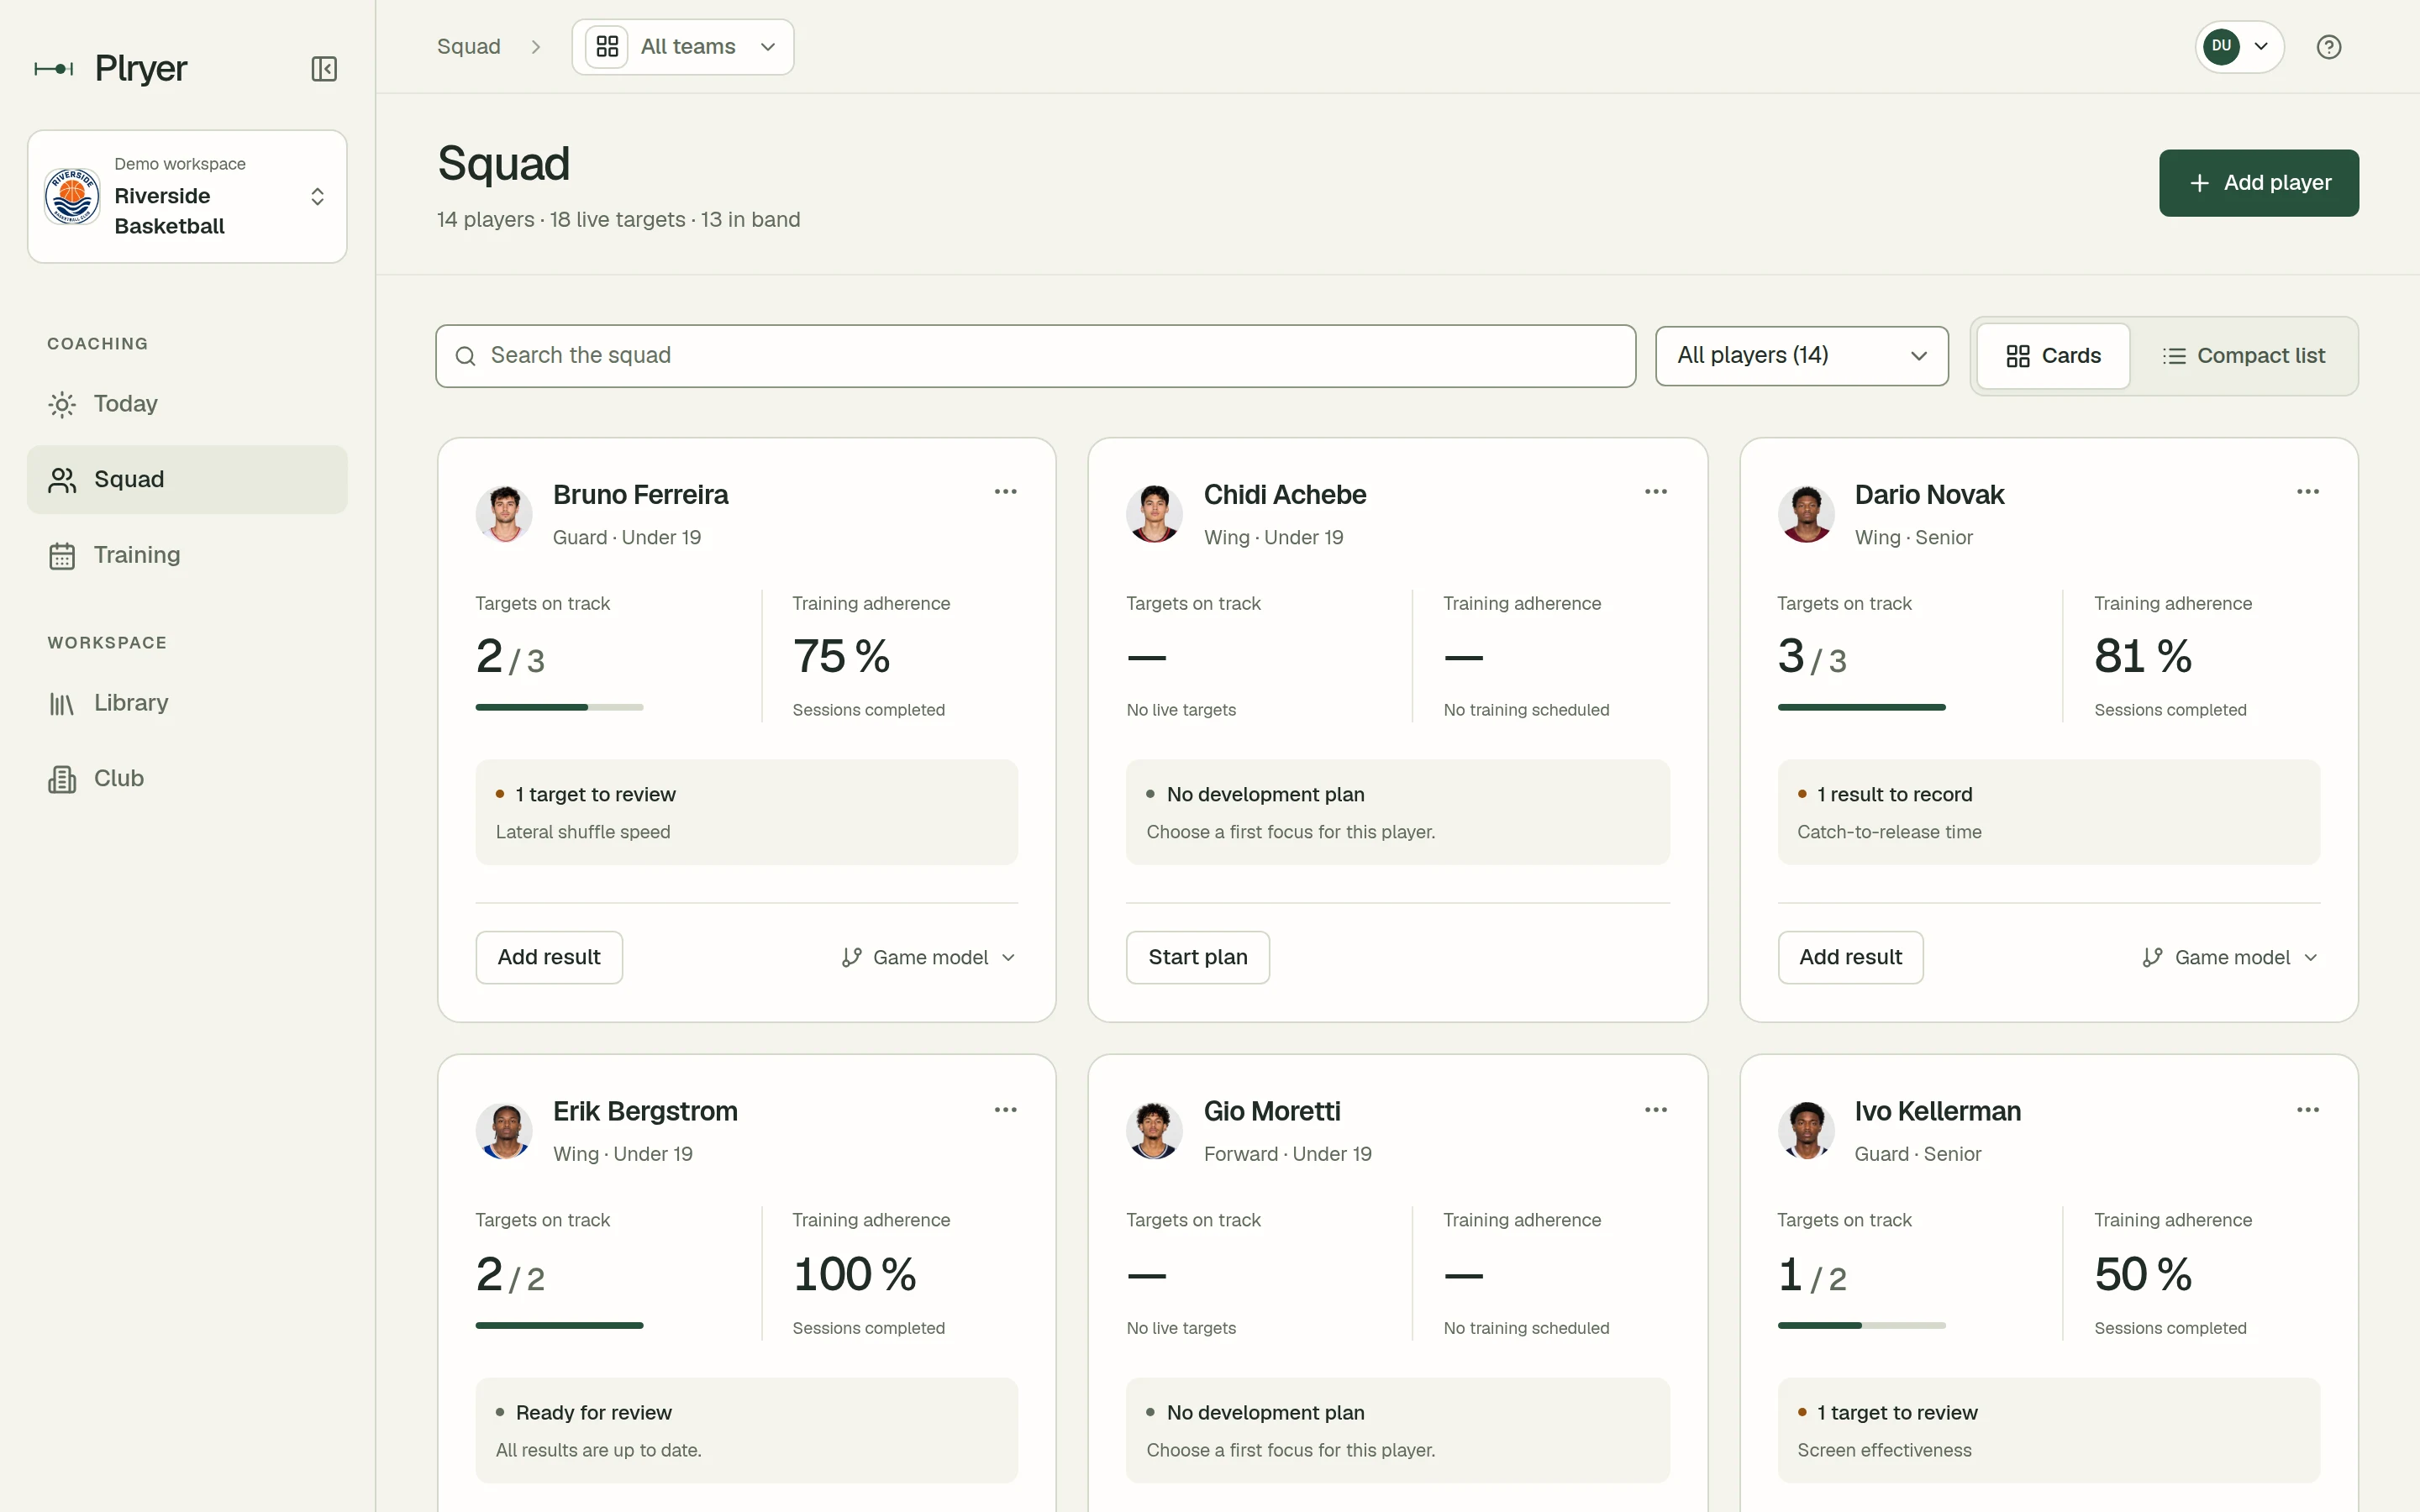Viewport: 2420px width, 1512px height.
Task: Click Start plan on Chidi Achebe's card
Action: coord(1198,958)
